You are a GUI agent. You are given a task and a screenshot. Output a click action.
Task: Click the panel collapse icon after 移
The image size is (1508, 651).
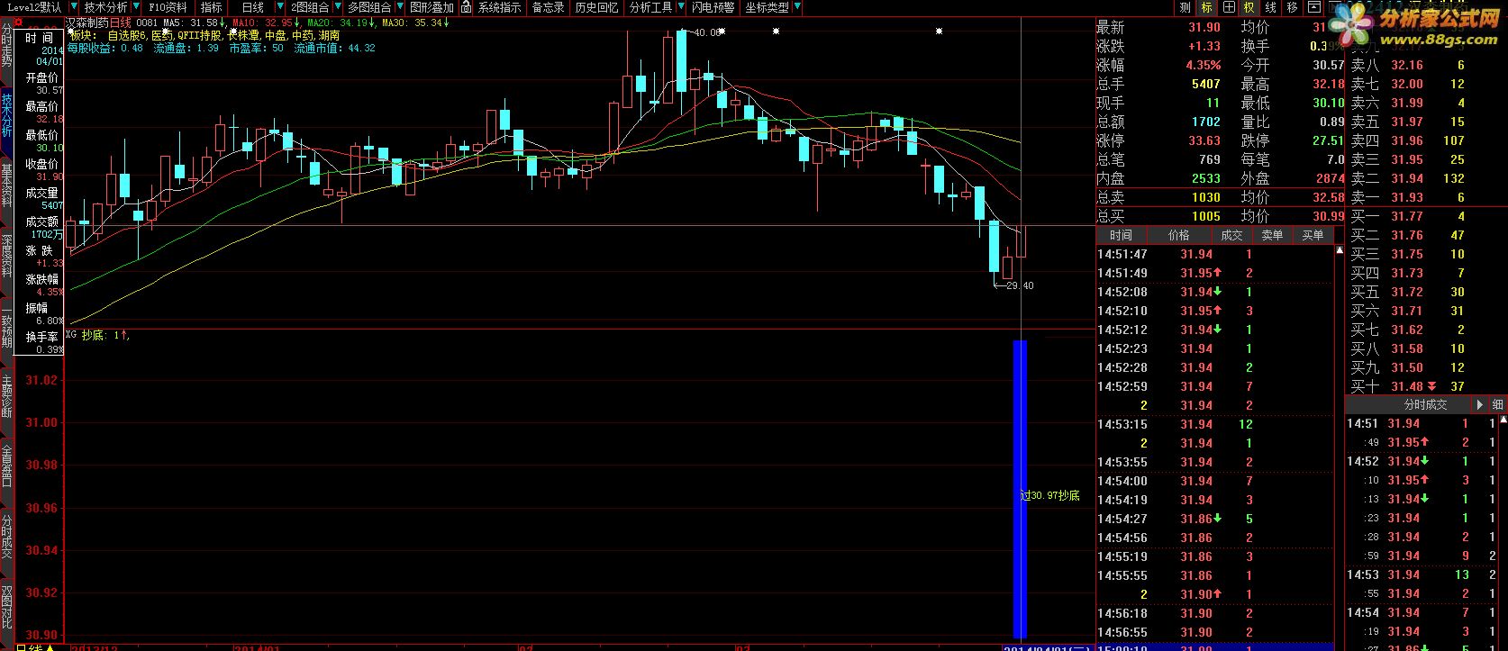1314,7
